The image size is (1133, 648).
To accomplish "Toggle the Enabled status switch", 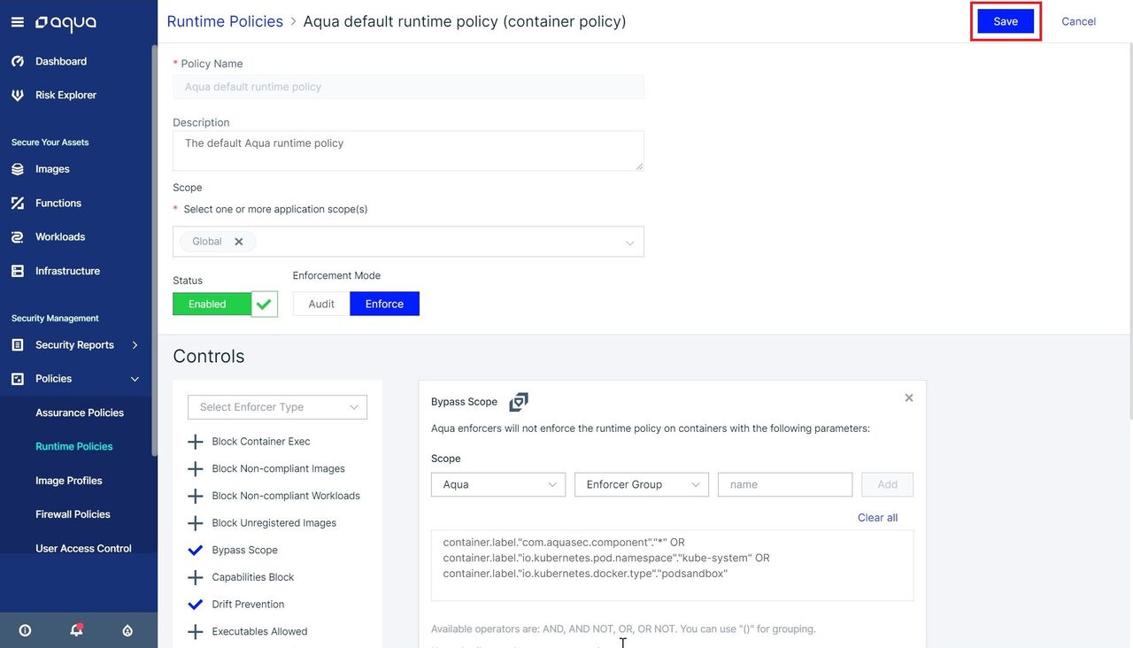I will click(212, 304).
